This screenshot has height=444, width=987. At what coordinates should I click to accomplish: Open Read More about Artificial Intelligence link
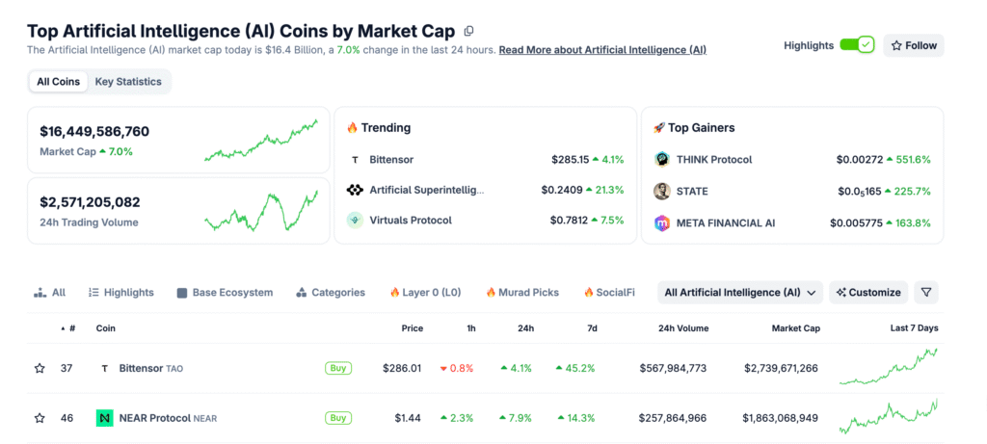(602, 49)
